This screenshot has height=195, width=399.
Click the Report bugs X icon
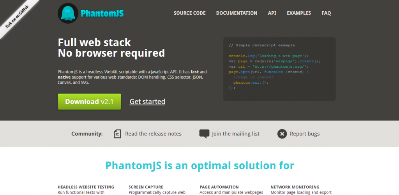tap(282, 134)
